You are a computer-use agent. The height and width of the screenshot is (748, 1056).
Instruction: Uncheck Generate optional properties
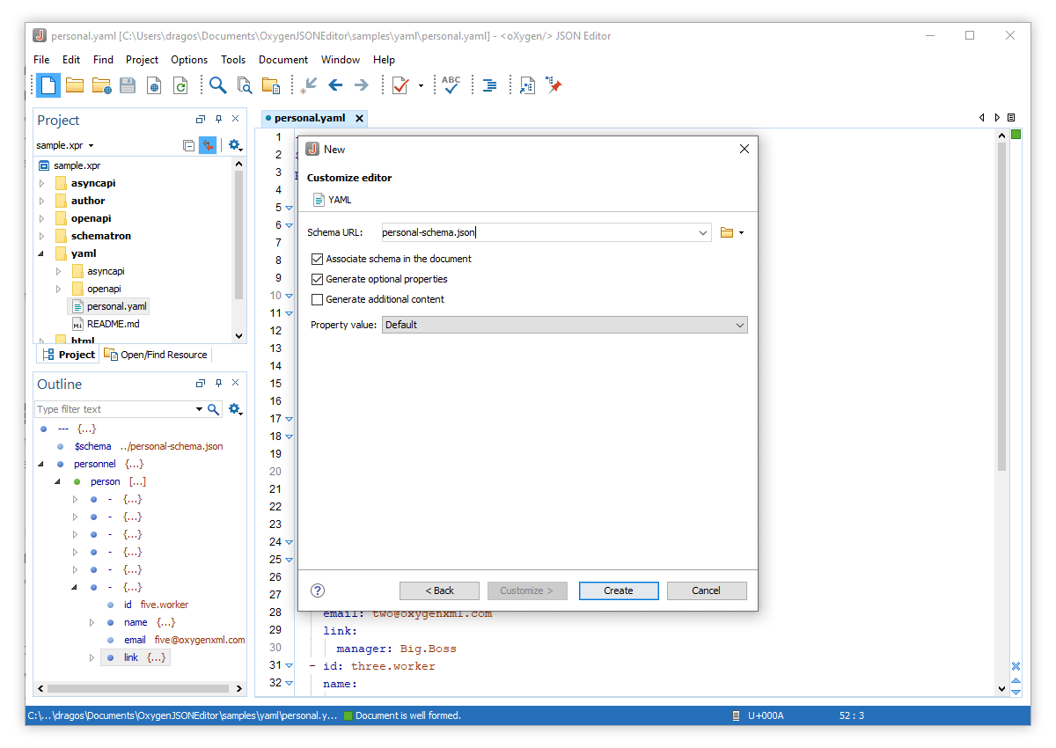point(317,279)
